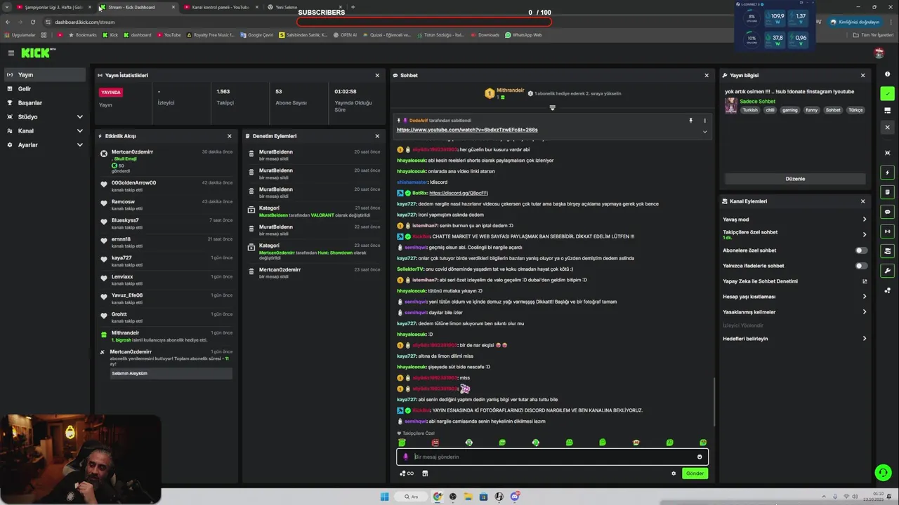Screen dimensions: 899x505
Task: Open the Windows taskbar search box
Action: pyautogui.click(x=411, y=497)
